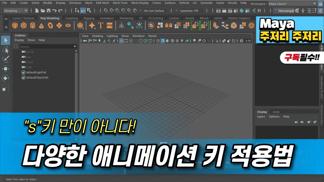This screenshot has height=182, width=324.
Task: Create a polygon plane from the shelf
Action: tap(59, 26)
